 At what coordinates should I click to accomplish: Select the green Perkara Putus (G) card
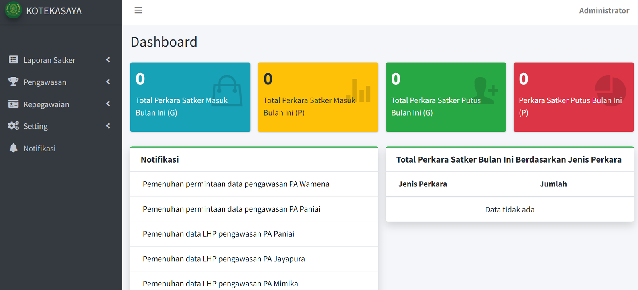click(x=446, y=97)
